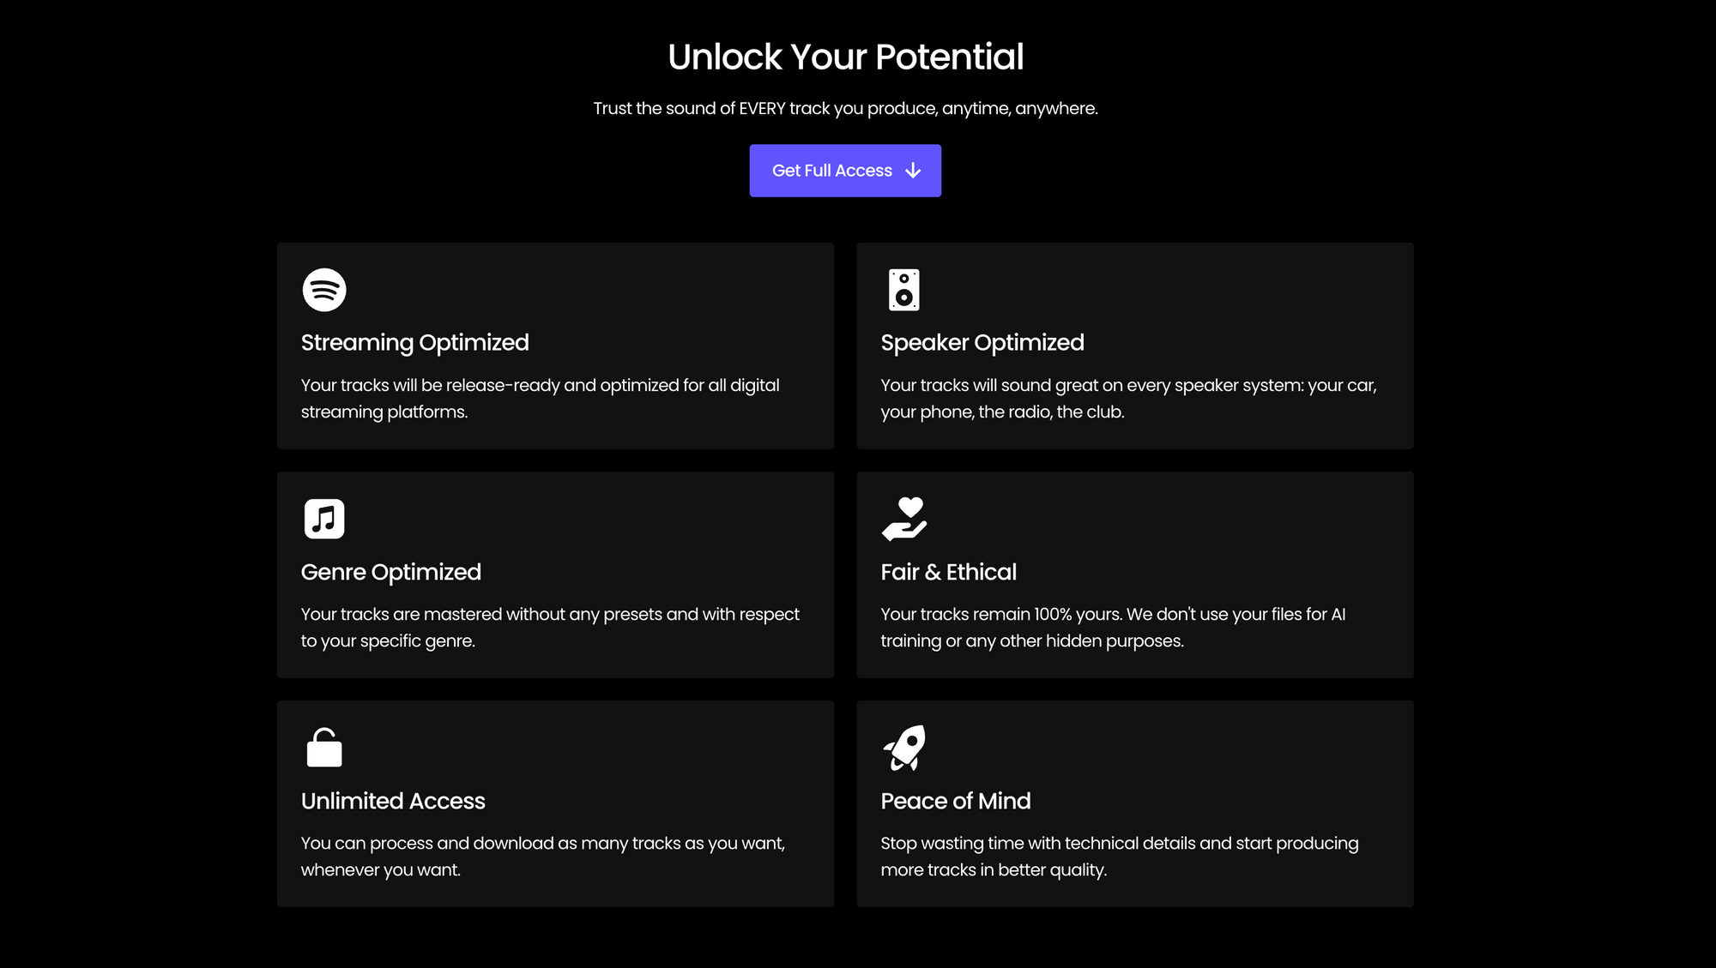The image size is (1716, 968).
Task: Click the streaming platforms description text
Action: [x=541, y=399]
